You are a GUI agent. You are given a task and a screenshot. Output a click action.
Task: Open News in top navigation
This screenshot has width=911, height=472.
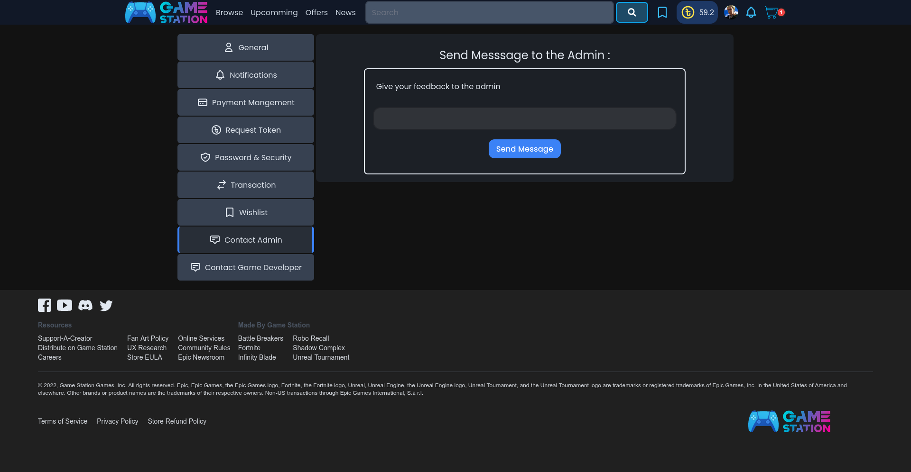345,12
